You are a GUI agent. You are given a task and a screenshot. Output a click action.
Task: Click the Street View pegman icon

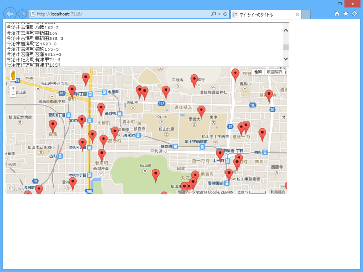click(13, 75)
